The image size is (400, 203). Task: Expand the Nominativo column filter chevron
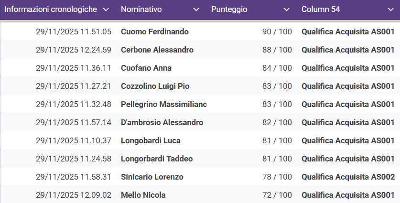196,10
